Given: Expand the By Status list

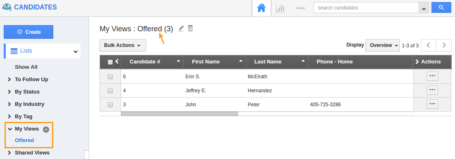Looking at the screenshot, I should coord(9,92).
